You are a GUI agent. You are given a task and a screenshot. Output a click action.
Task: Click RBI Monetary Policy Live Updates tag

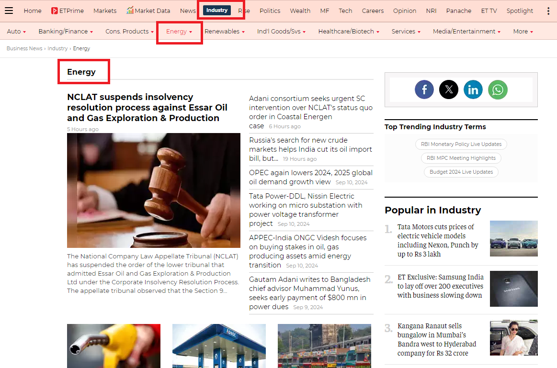[461, 144]
